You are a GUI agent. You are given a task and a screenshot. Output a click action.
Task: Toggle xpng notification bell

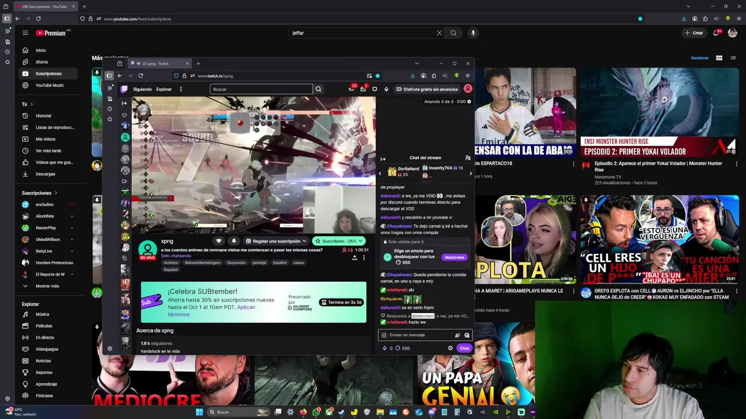pyautogui.click(x=234, y=241)
